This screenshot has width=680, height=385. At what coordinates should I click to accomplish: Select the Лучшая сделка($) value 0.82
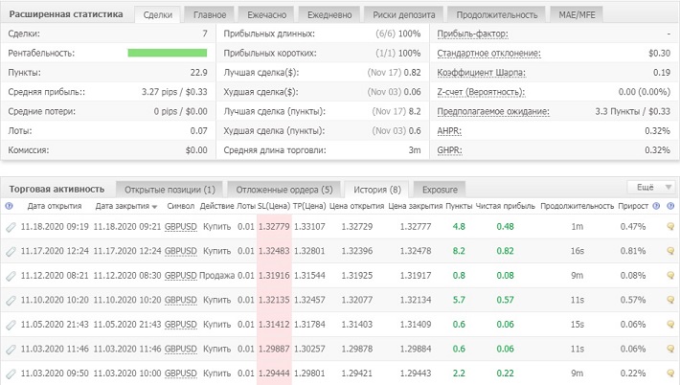(412, 73)
